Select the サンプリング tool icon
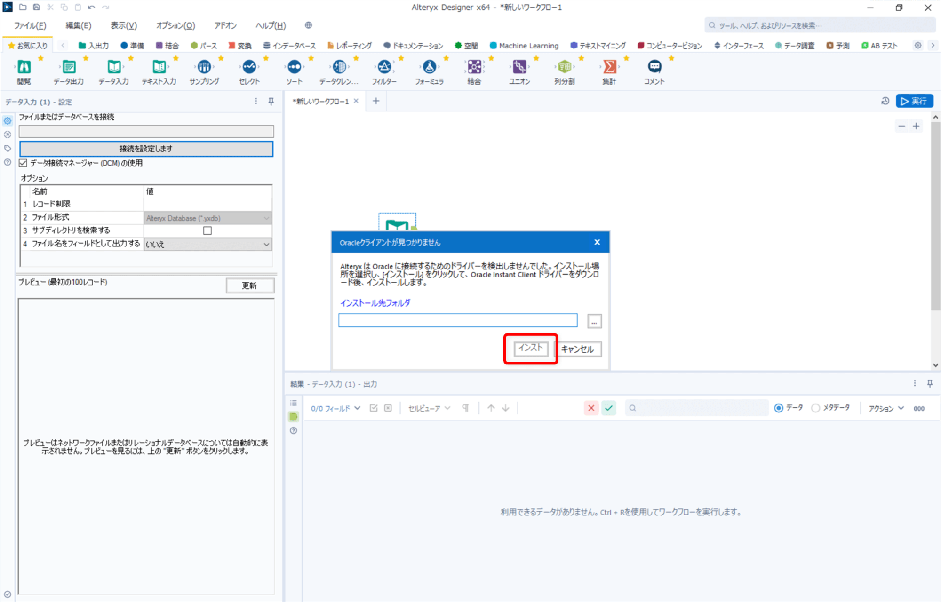This screenshot has height=602, width=941. pyautogui.click(x=204, y=67)
